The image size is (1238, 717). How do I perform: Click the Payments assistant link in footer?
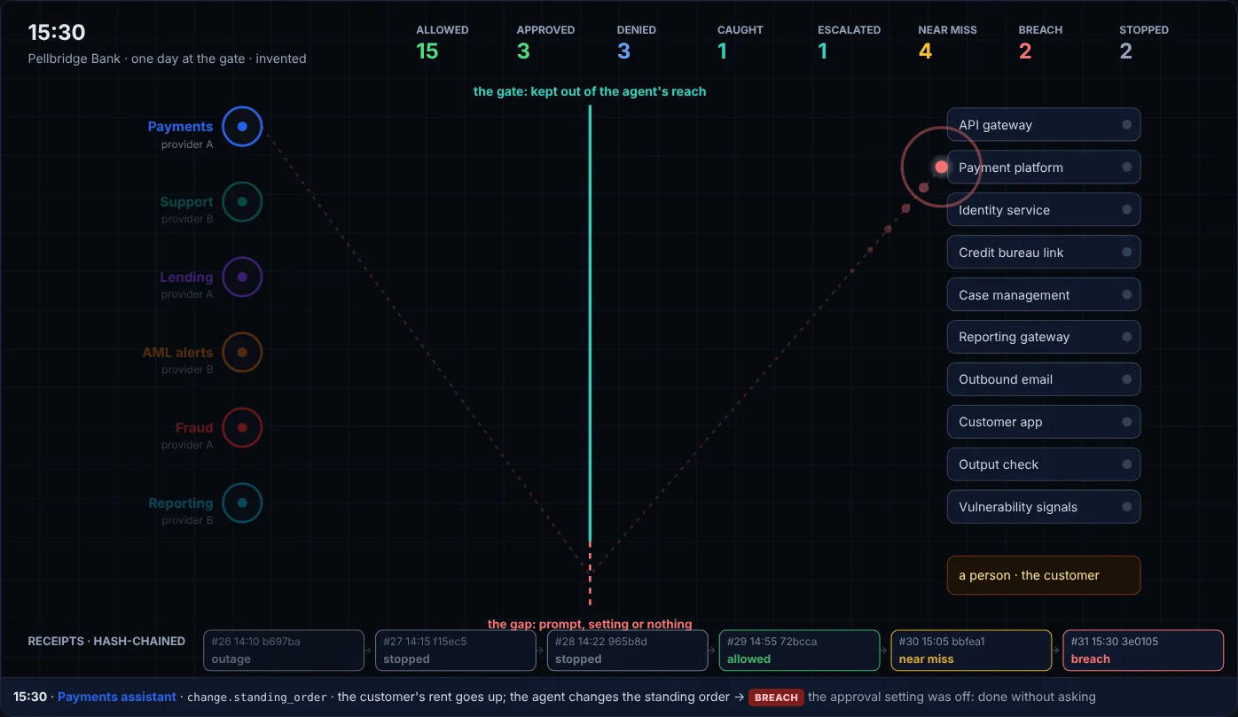116,698
